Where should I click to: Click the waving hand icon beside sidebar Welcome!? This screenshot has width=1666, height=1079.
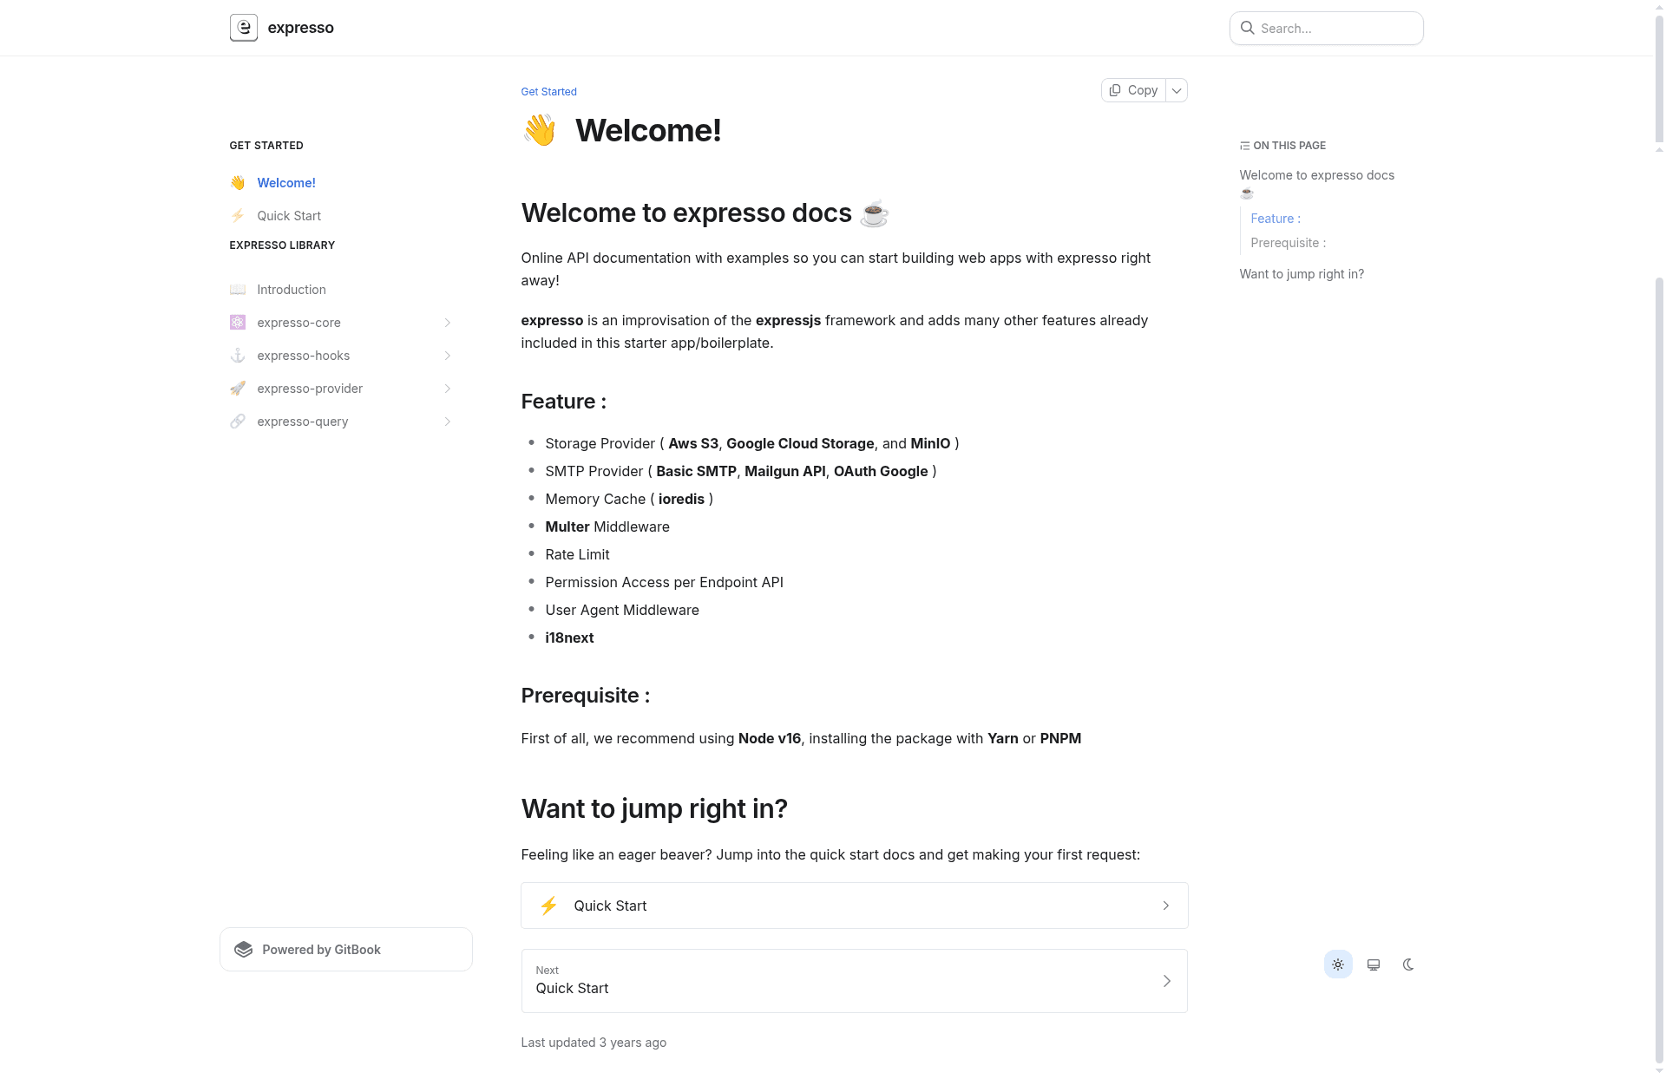[x=238, y=183]
